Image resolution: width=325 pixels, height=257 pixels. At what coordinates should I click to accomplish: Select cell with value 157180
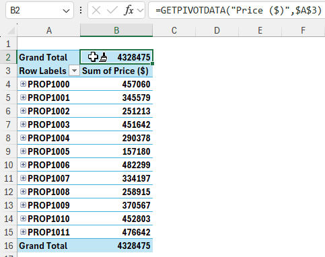click(x=116, y=151)
